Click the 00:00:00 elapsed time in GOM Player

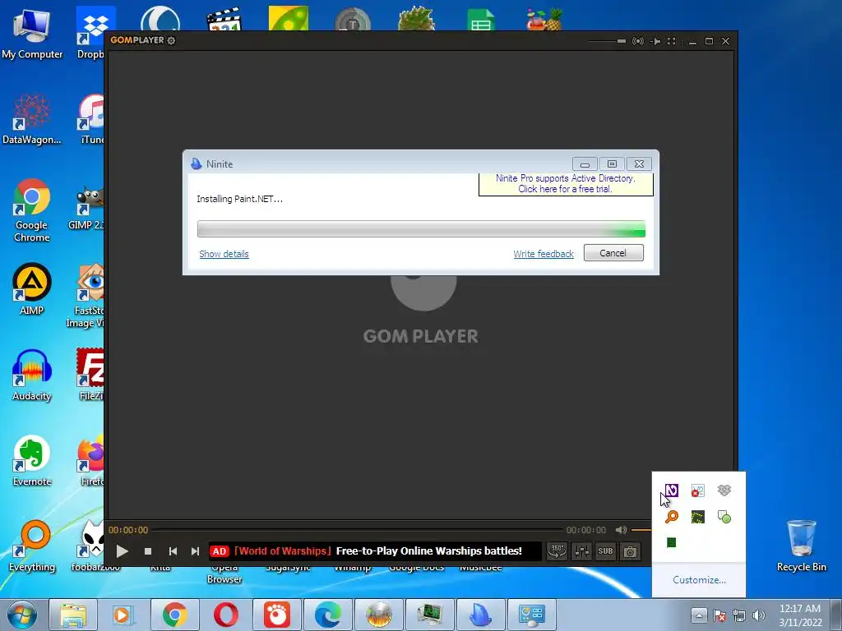pos(127,530)
